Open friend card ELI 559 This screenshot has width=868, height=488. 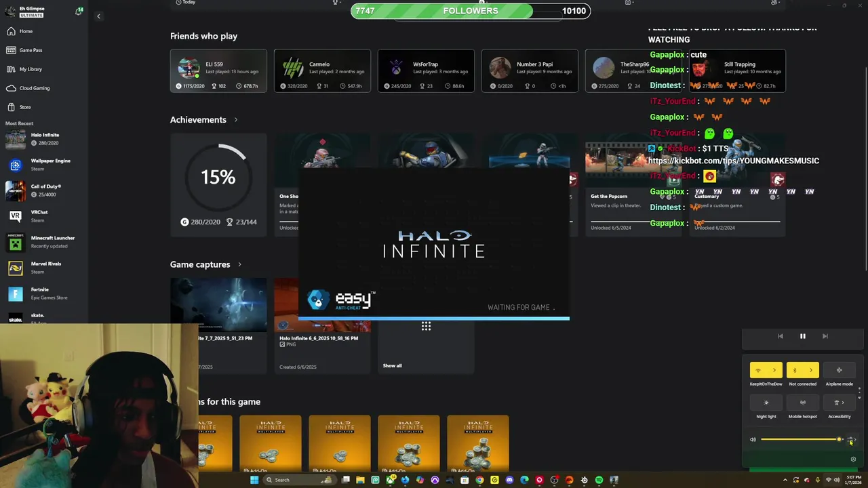(x=218, y=70)
